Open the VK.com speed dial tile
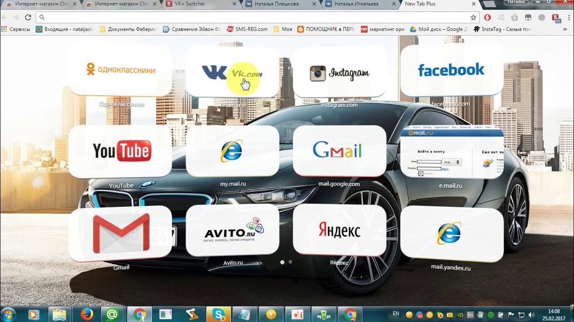The image size is (574, 322). [232, 72]
